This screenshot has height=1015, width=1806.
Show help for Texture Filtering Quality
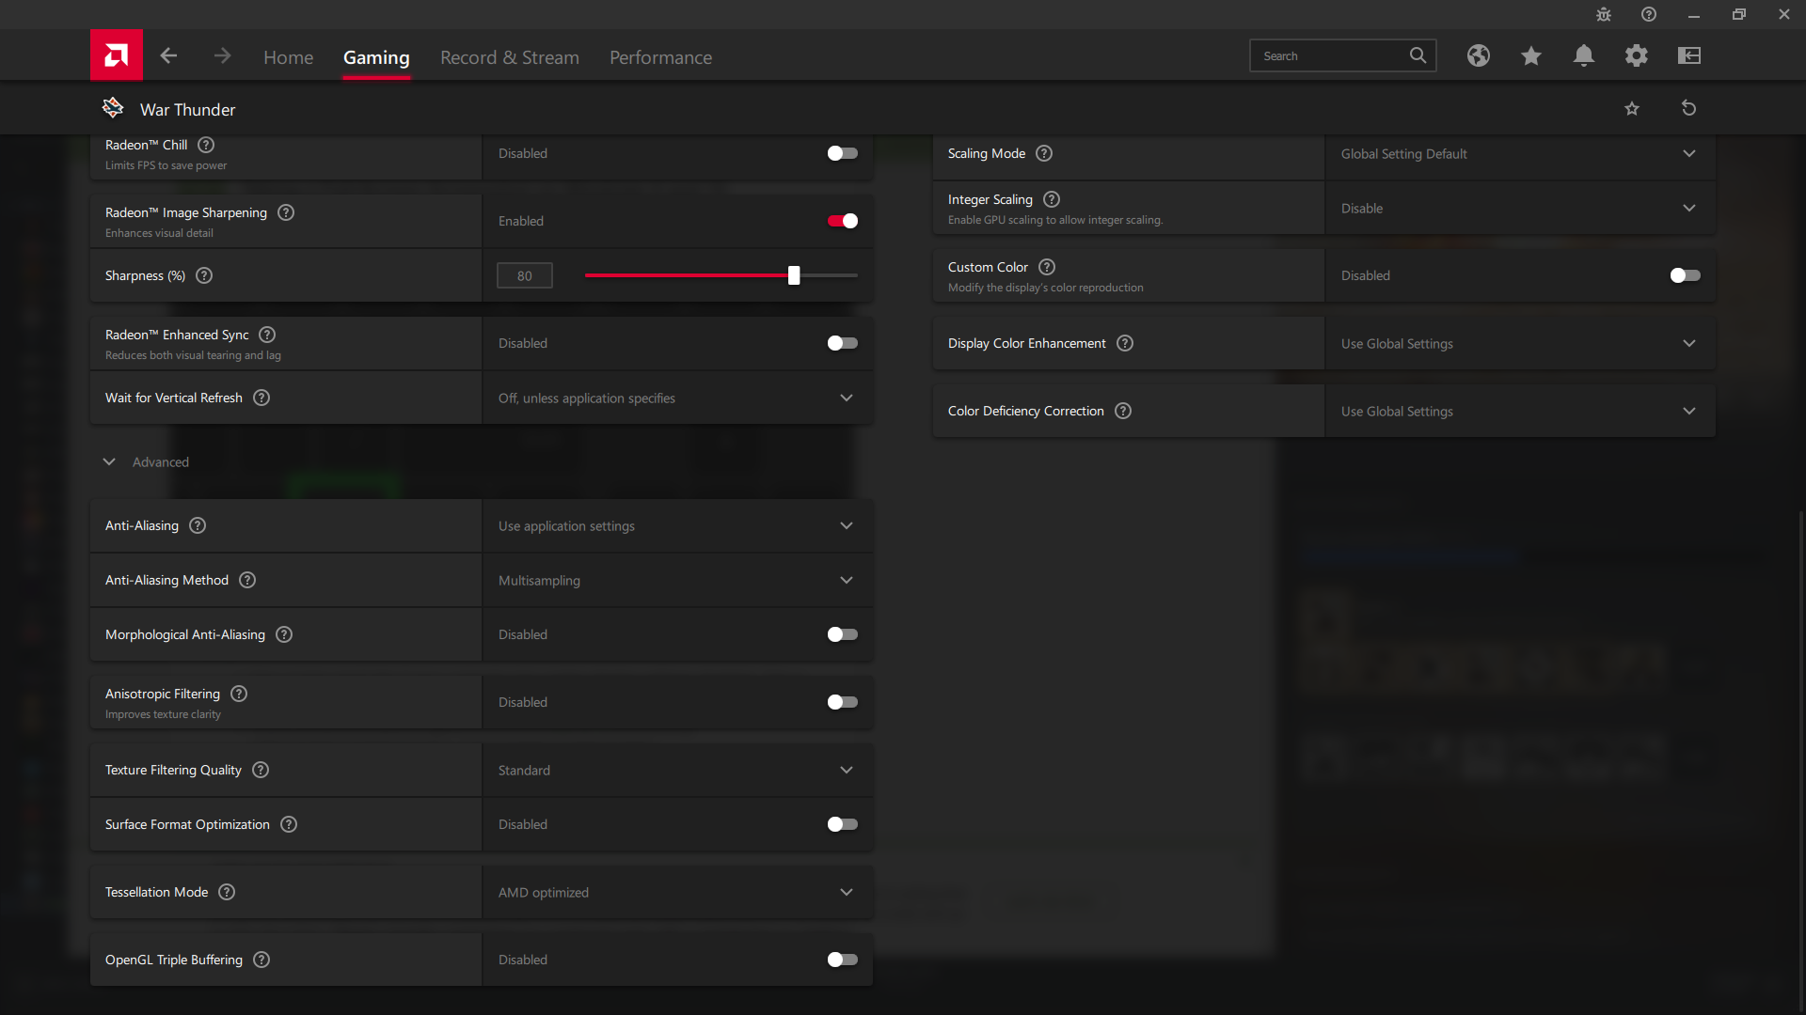(x=261, y=770)
